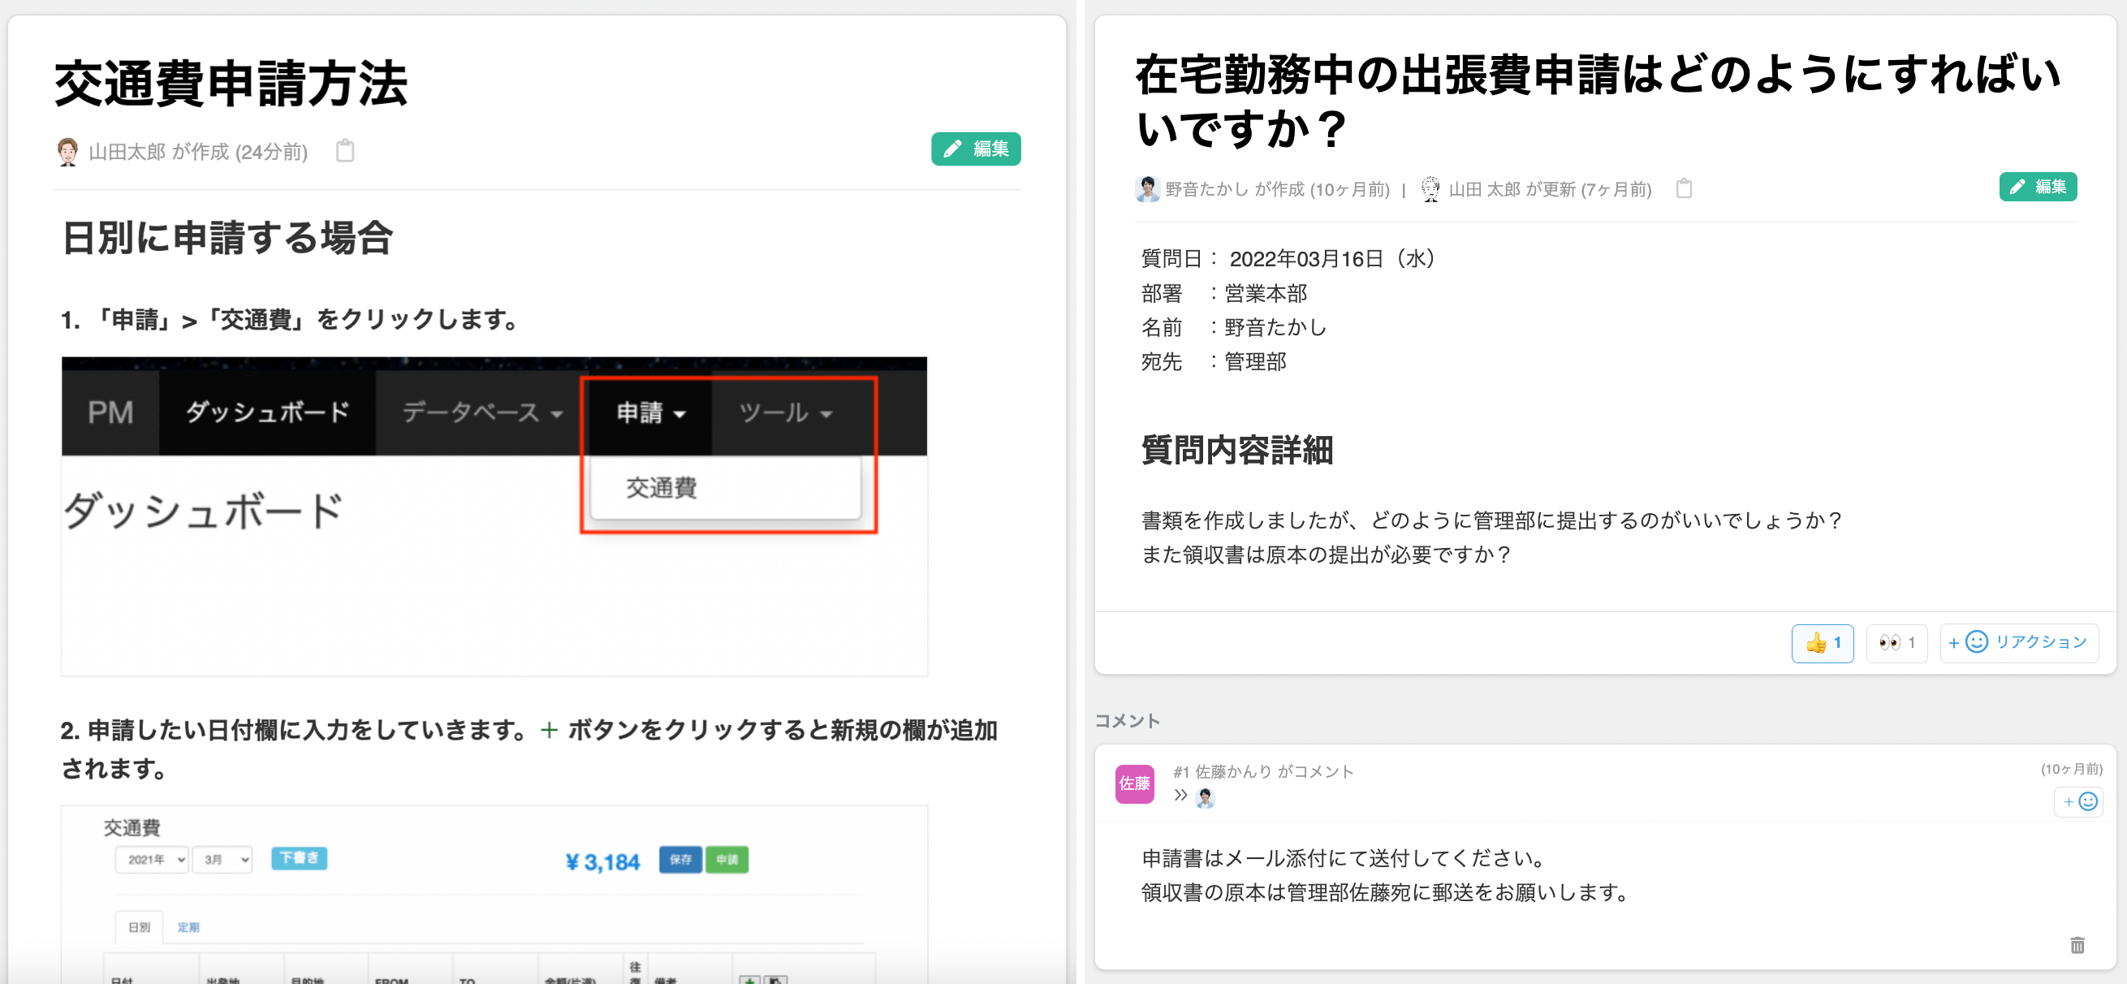2127x984 pixels.
Task: Toggle the 👍 thumbs-up reaction
Action: point(1823,643)
